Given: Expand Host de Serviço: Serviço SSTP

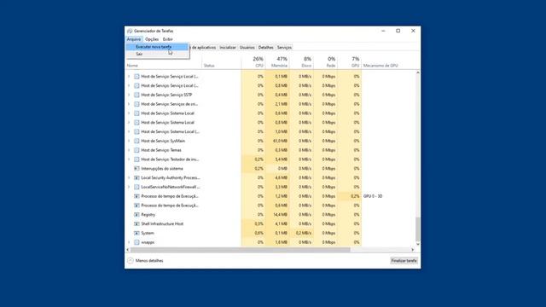Looking at the screenshot, I should point(129,95).
